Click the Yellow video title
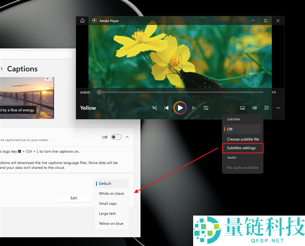 (88, 108)
